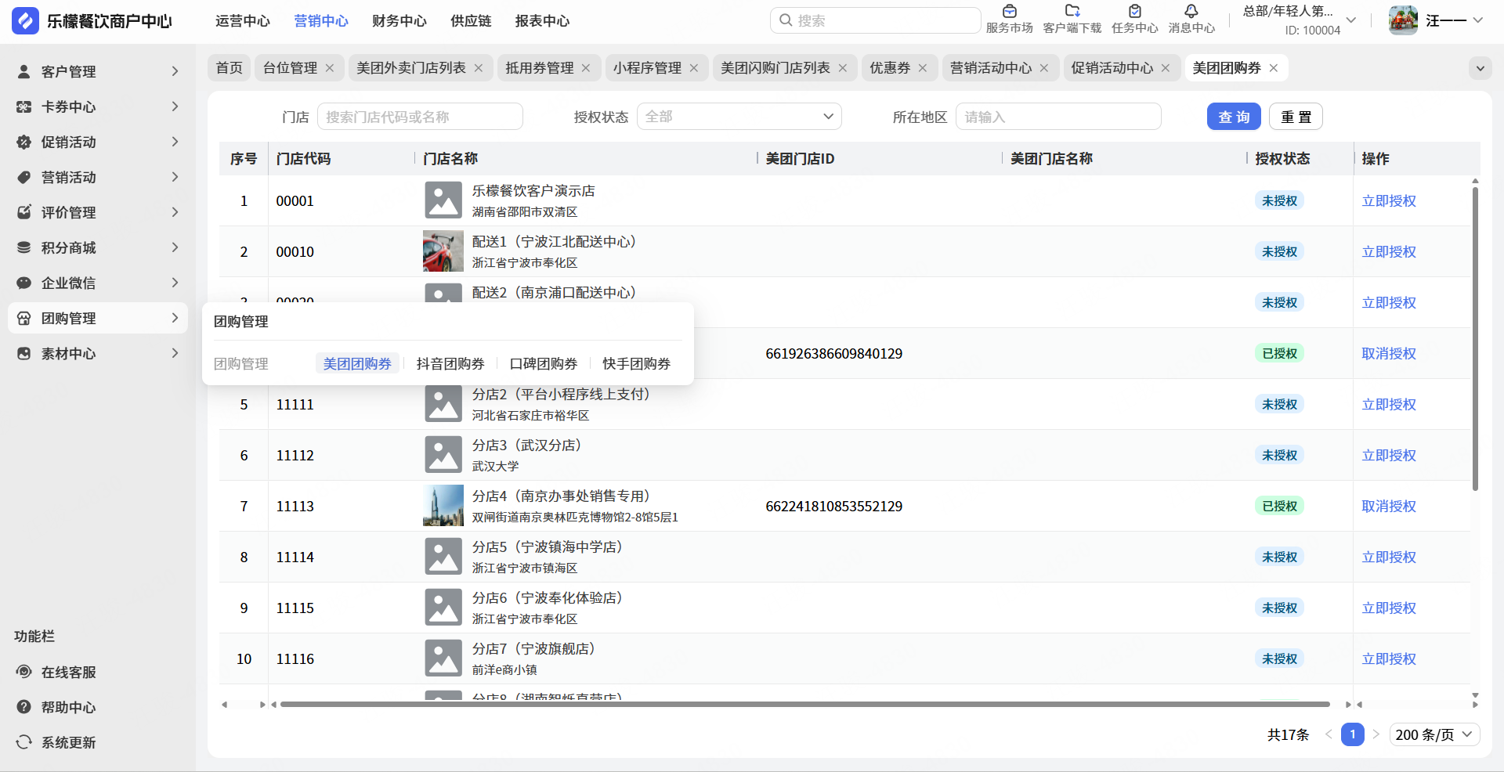Close the 台位管理 tab

(x=330, y=68)
